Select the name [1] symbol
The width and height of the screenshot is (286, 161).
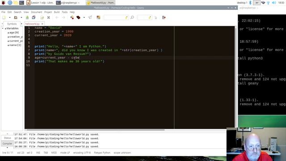pos(15,45)
